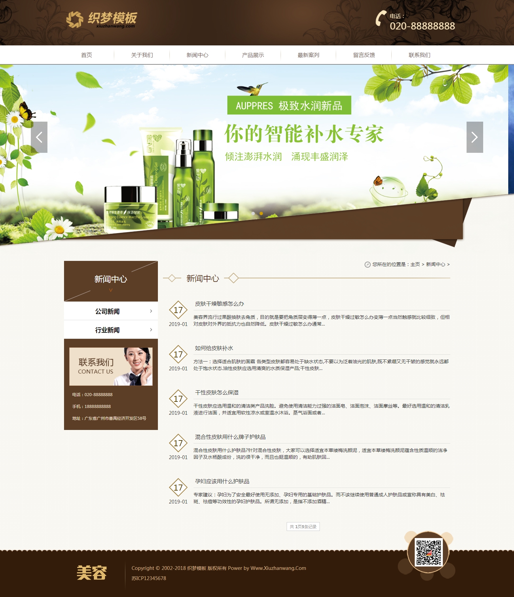Open 产品展示 in the navigation menu
This screenshot has height=597, width=514.
tap(253, 55)
